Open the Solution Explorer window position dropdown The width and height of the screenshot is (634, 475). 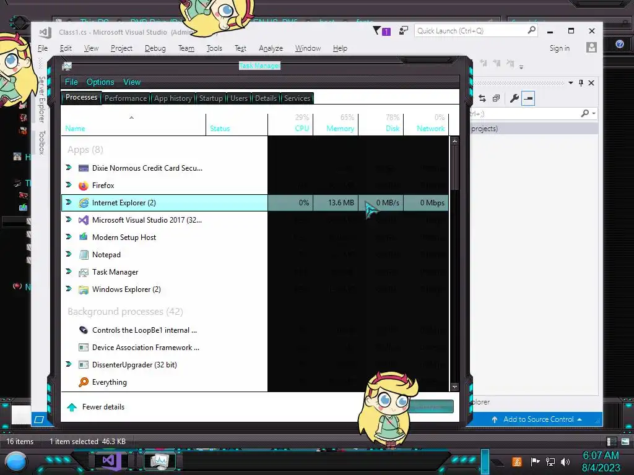570,83
